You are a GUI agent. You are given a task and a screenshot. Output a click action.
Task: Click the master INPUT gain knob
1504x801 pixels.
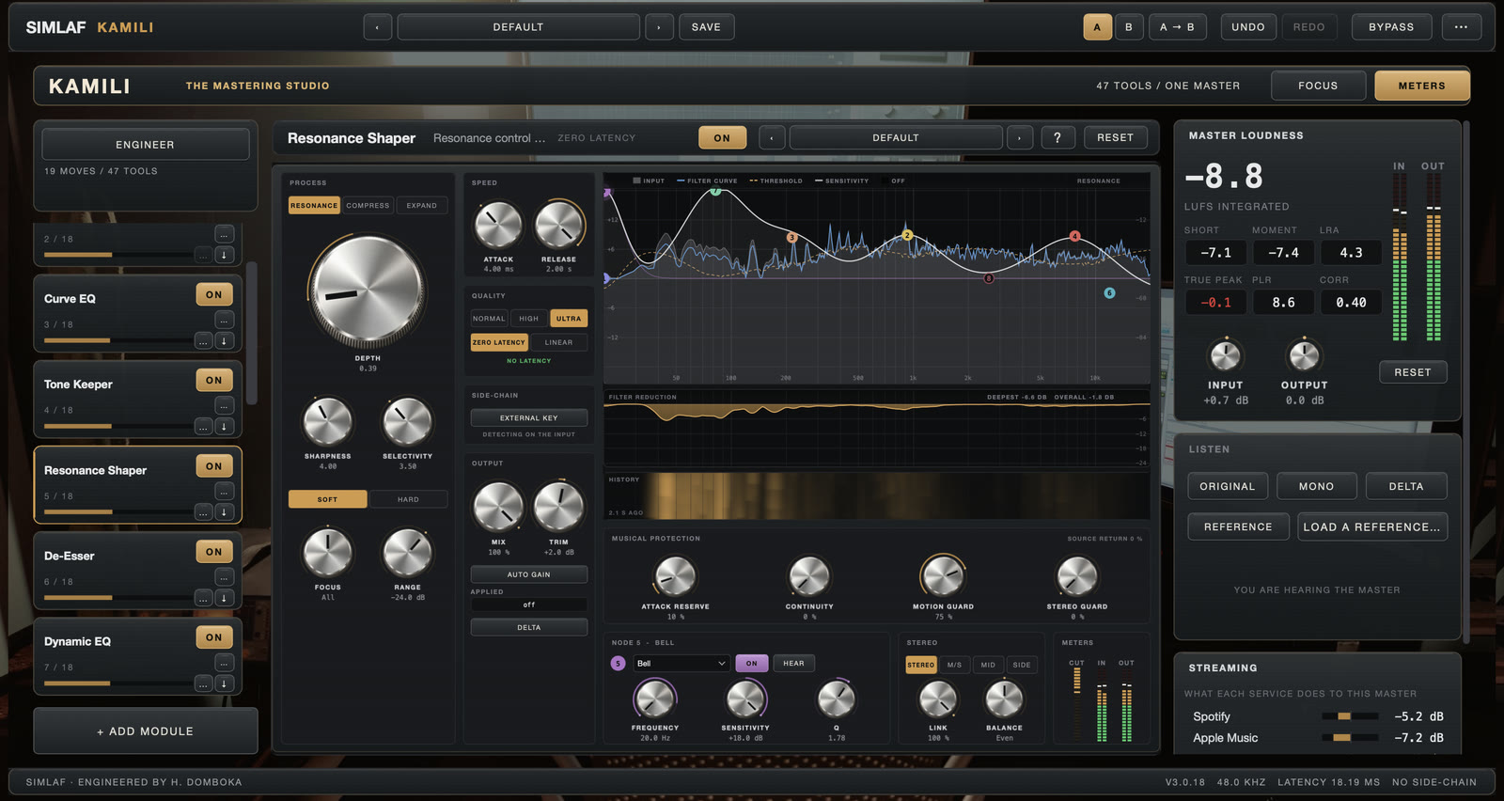coord(1225,355)
